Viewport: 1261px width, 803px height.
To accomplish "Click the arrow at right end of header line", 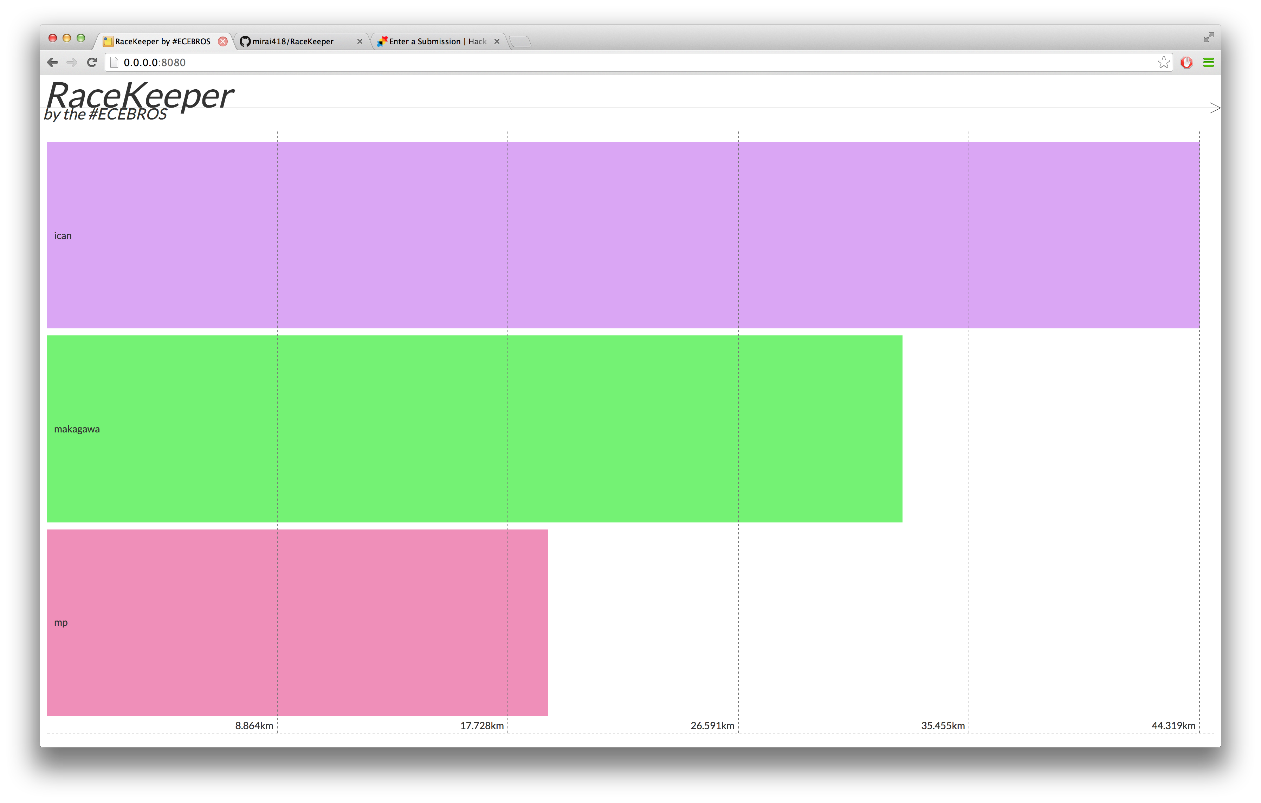I will (1215, 108).
